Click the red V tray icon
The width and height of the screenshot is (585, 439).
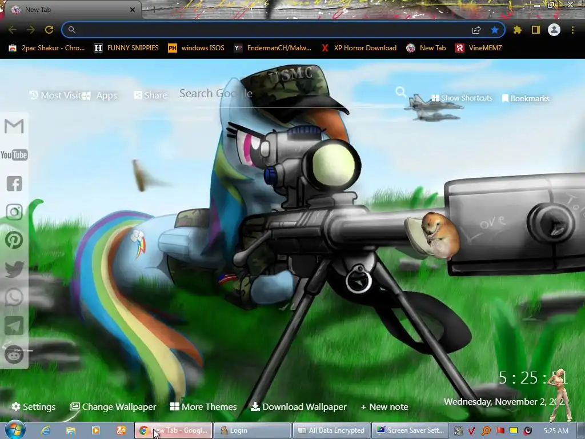point(471,431)
